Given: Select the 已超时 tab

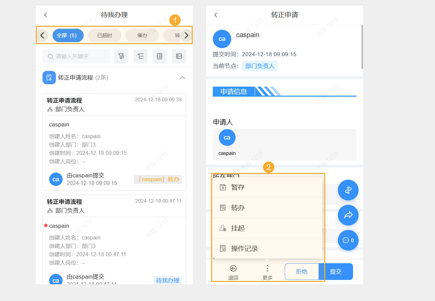Looking at the screenshot, I should tap(104, 35).
